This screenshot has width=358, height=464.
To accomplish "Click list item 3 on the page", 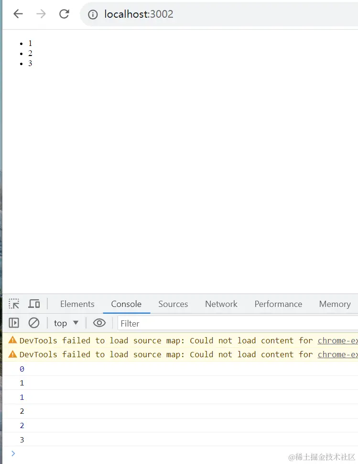I will [x=30, y=63].
